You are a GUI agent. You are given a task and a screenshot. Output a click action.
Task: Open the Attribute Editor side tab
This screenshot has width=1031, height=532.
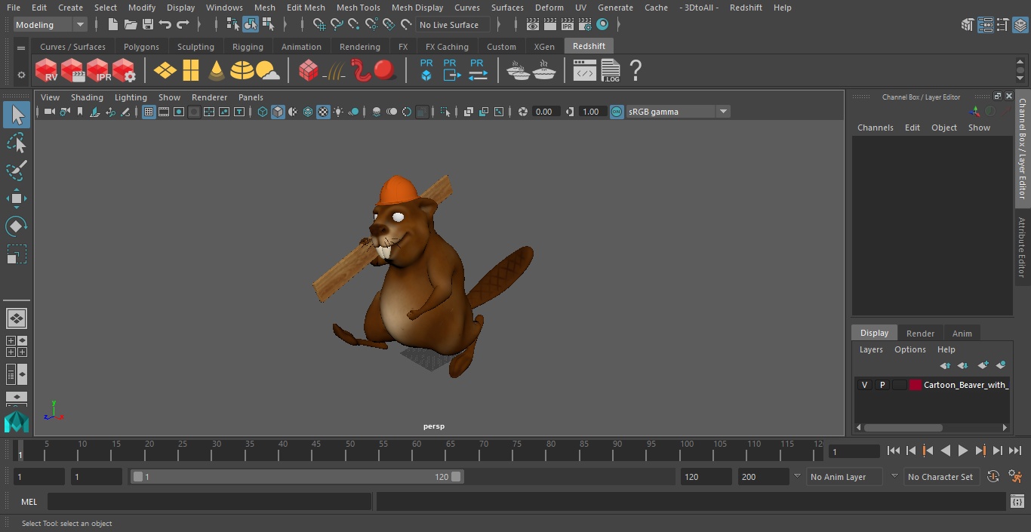click(x=1022, y=248)
